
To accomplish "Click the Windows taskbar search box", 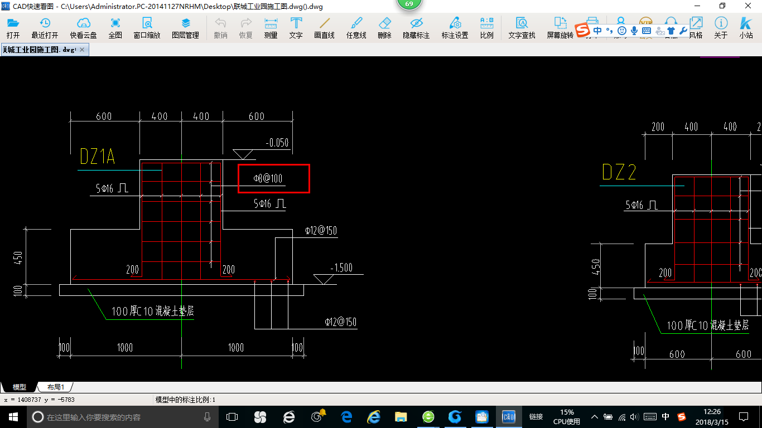I will (x=122, y=417).
